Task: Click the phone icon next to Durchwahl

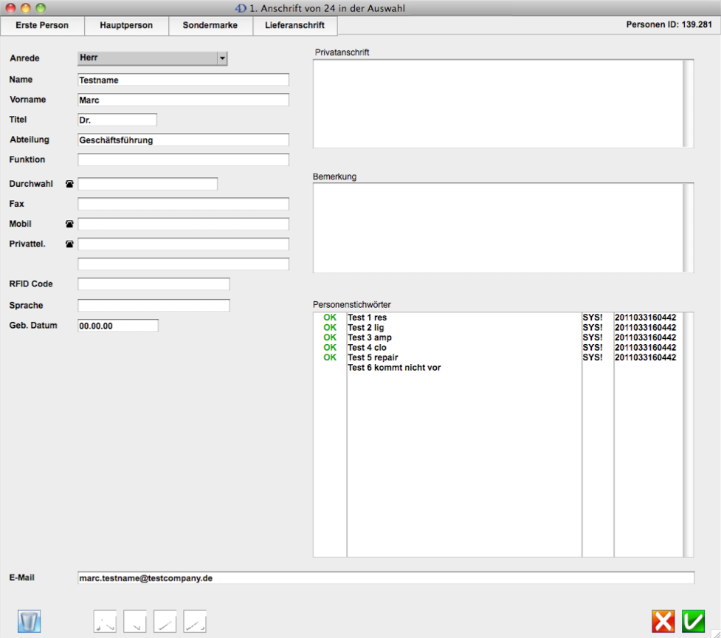Action: pyautogui.click(x=69, y=184)
